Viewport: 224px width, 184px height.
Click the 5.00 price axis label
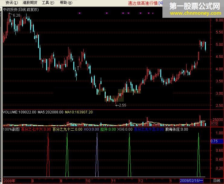219,44
